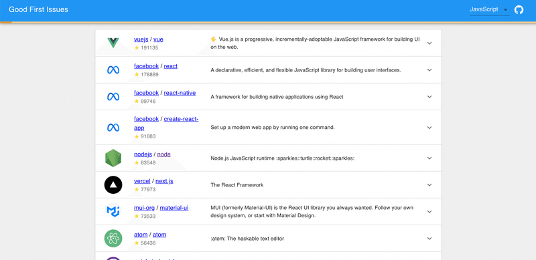Open the react repository link

171,66
